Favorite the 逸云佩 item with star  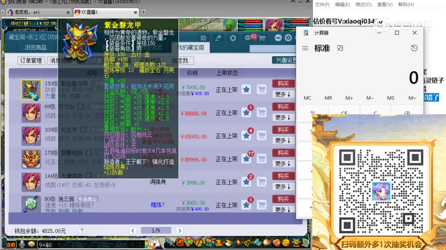click(x=246, y=205)
